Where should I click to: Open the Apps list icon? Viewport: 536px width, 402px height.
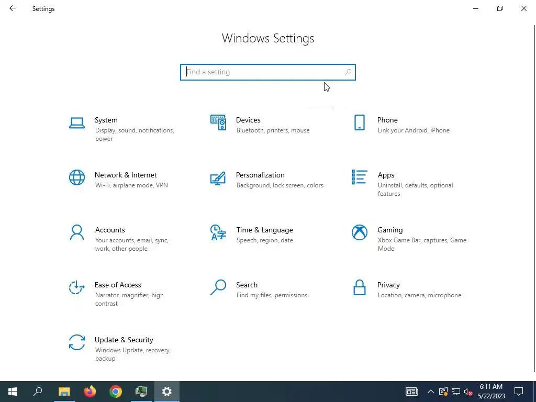pos(359,177)
